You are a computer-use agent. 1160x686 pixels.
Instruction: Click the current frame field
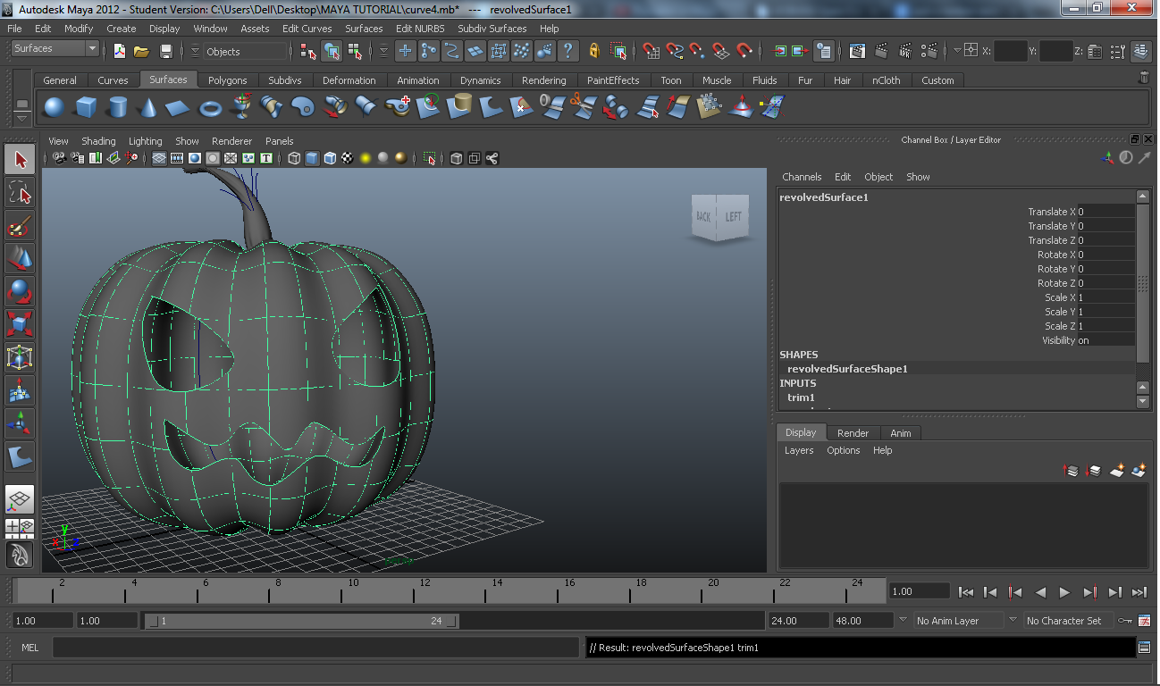click(919, 591)
